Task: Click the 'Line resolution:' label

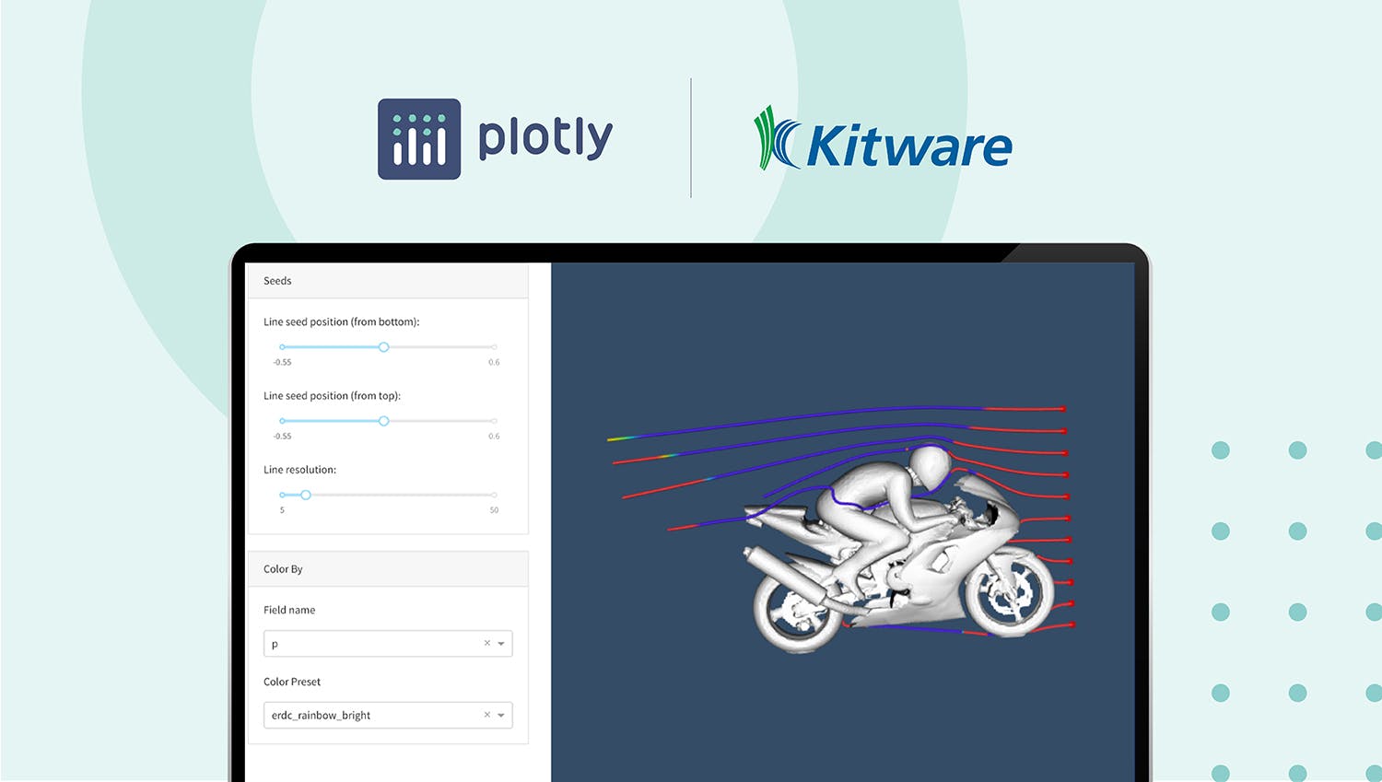Action: pos(299,470)
